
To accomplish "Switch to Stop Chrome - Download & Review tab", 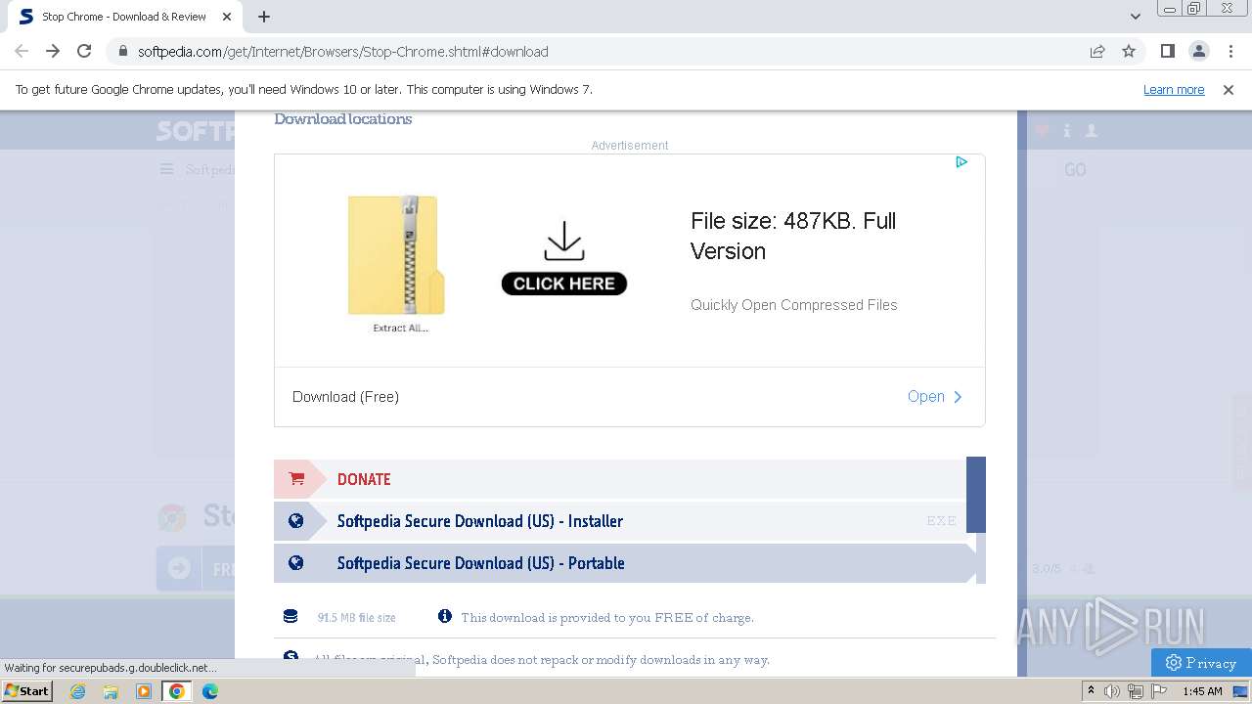I will [124, 17].
